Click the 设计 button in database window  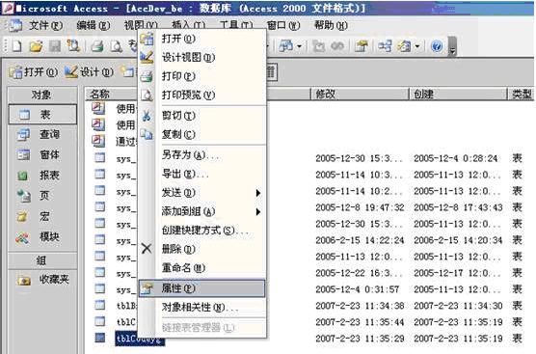coord(90,72)
